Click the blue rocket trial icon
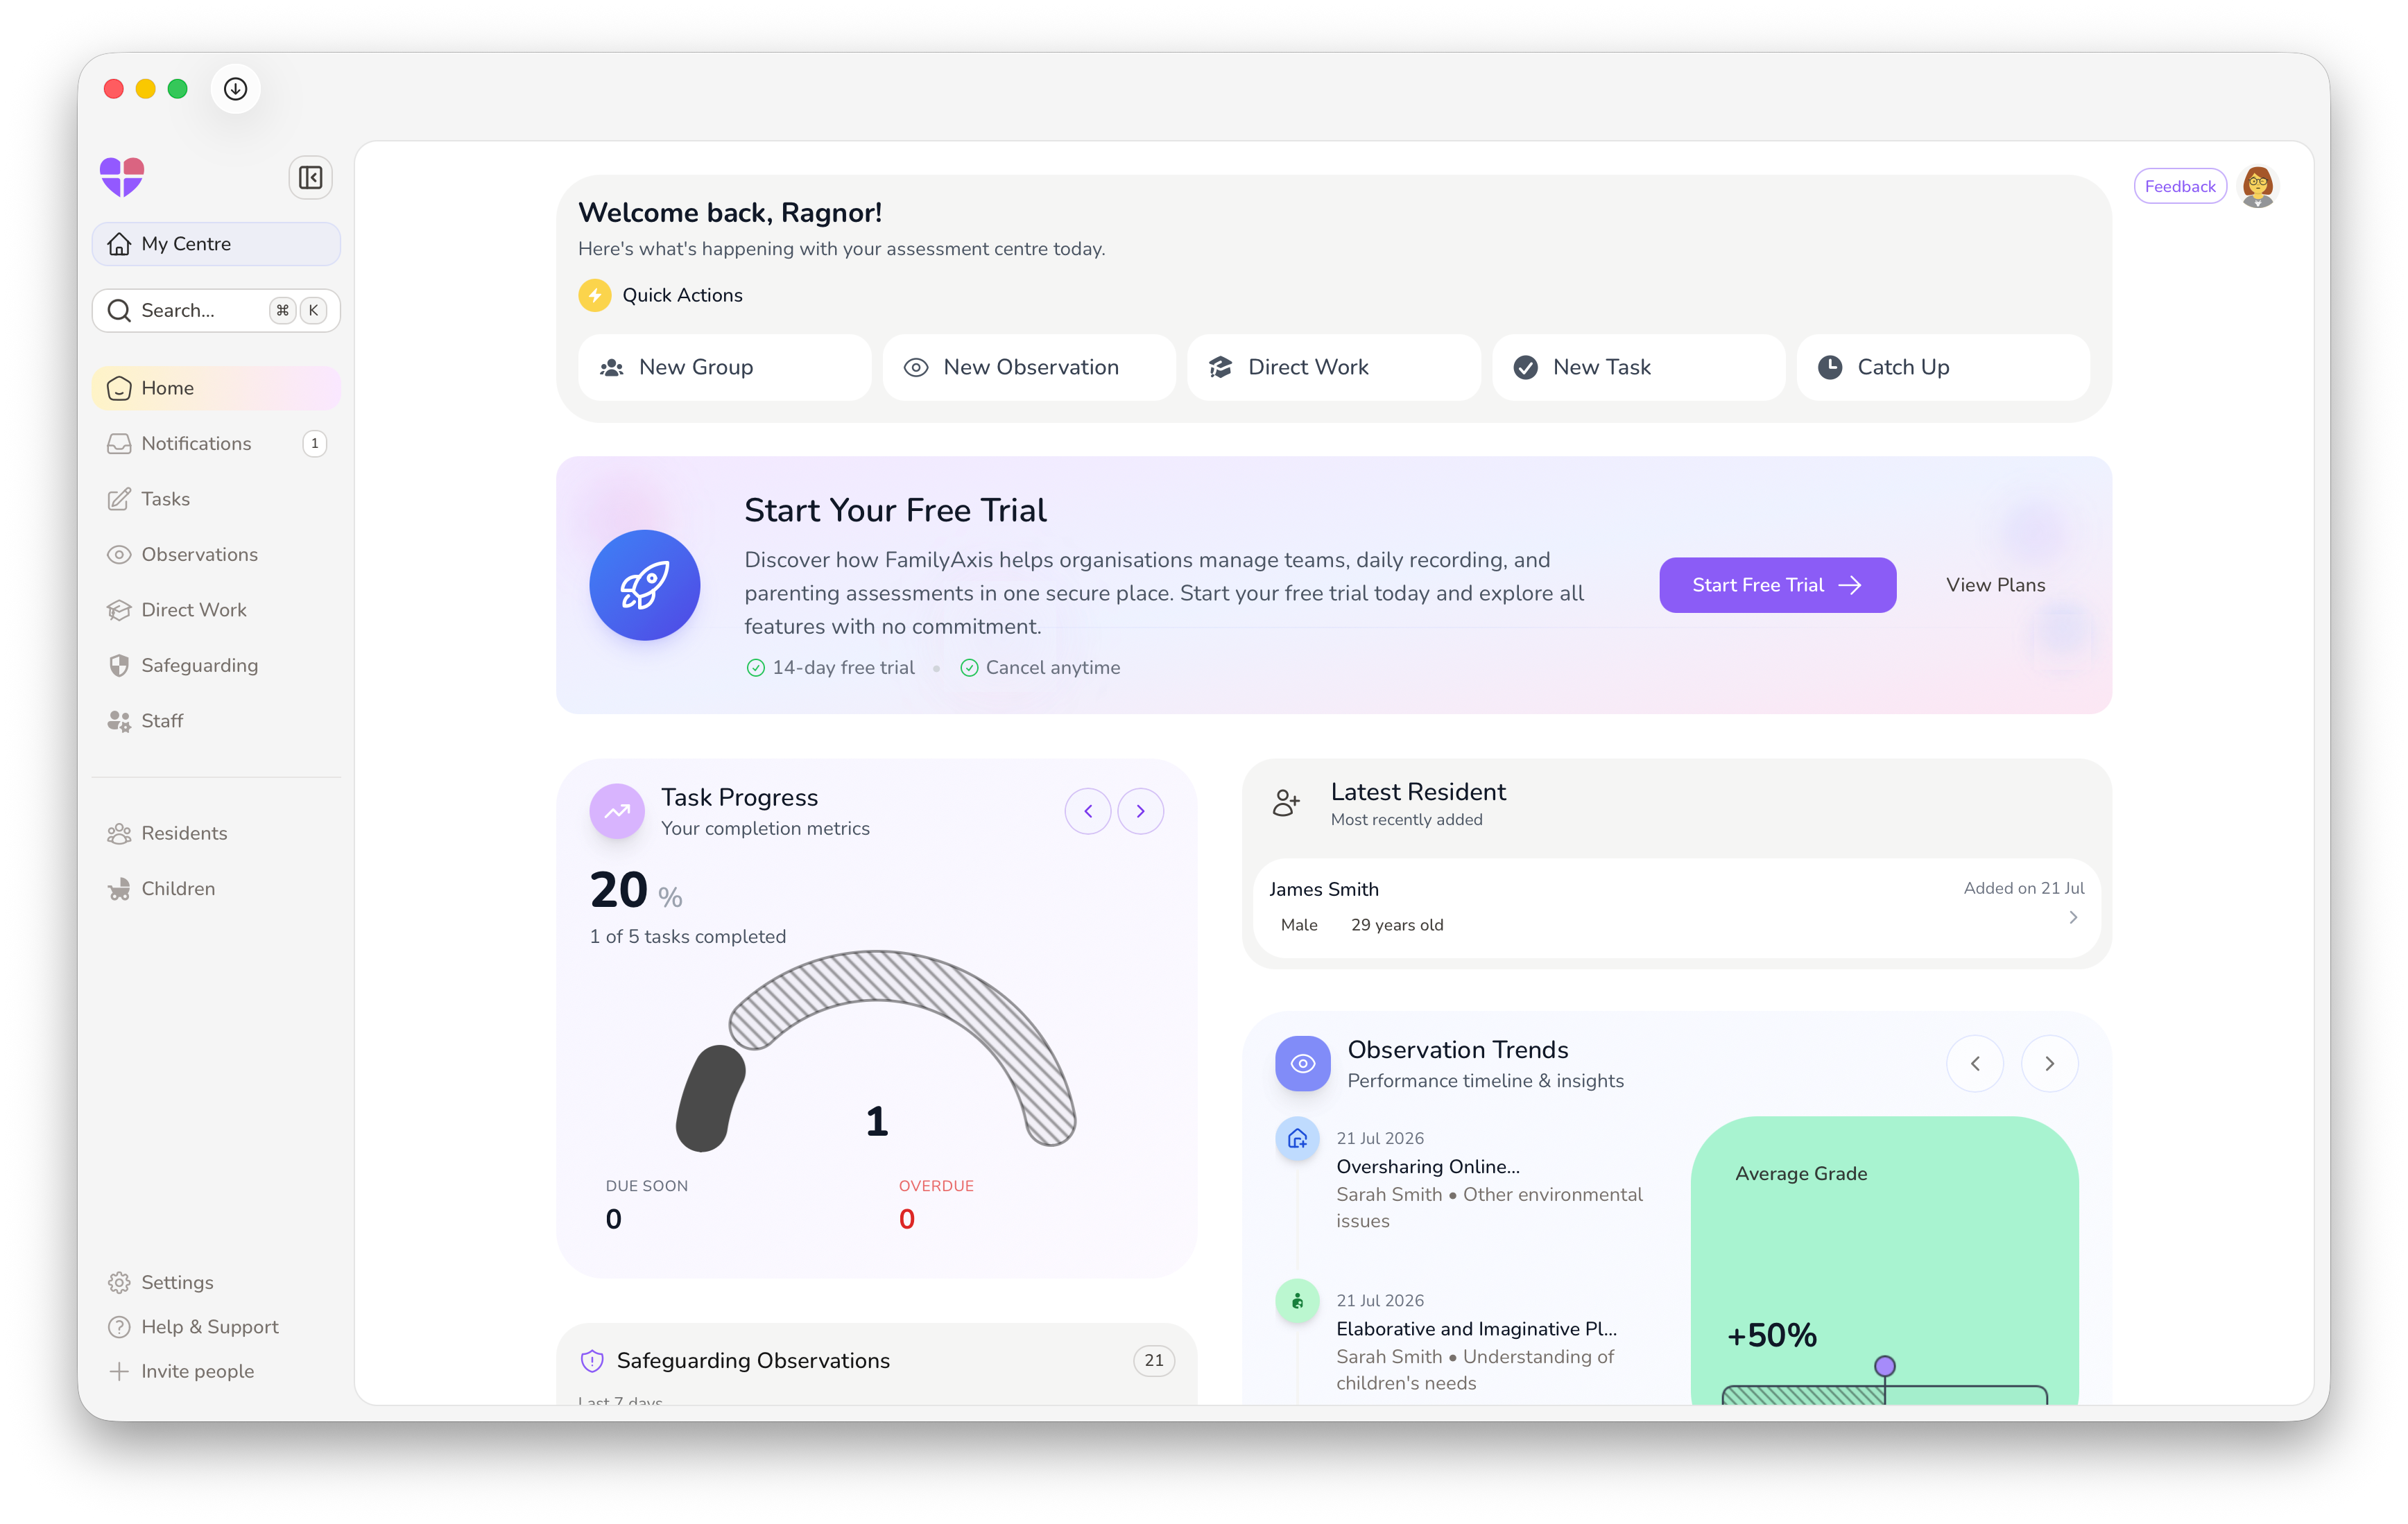The width and height of the screenshot is (2408, 1524). coord(645,585)
